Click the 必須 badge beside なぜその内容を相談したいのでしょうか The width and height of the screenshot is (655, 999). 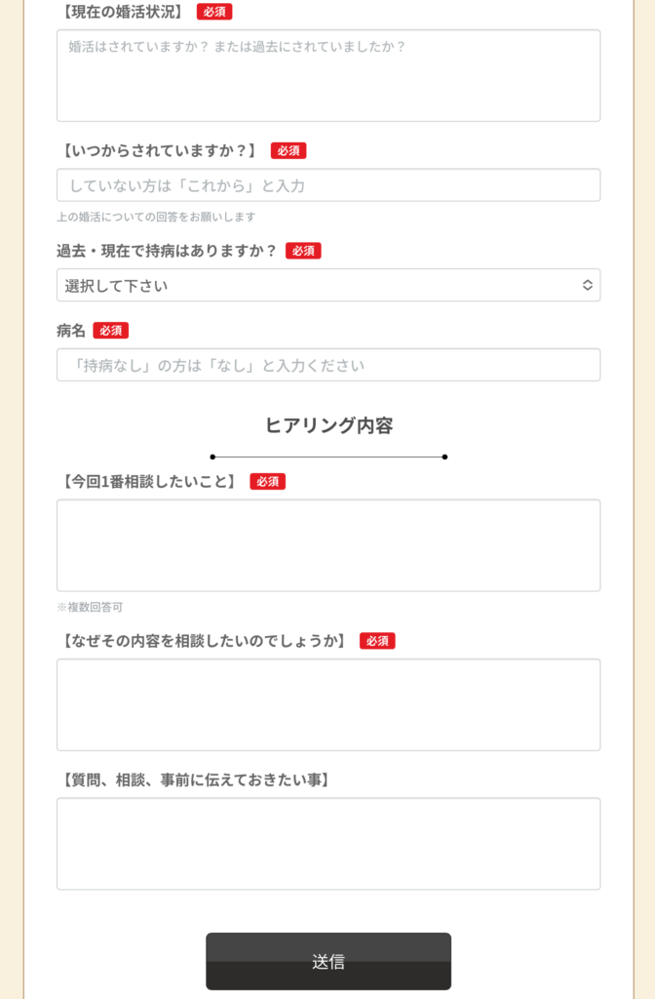point(377,641)
